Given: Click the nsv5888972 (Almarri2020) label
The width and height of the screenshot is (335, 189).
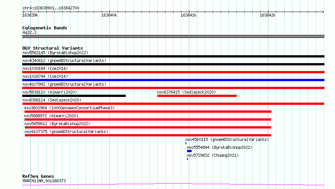Looking at the screenshot, I should pyautogui.click(x=51, y=116).
